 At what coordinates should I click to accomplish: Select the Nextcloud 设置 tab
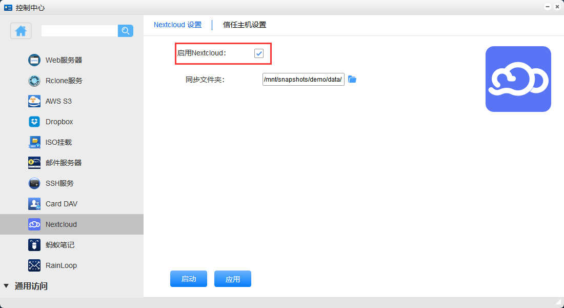click(177, 25)
